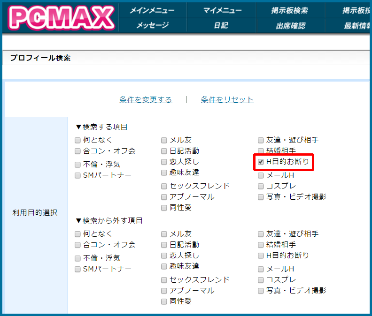
Task: Click the 条件を変更する link
Action: tap(146, 99)
